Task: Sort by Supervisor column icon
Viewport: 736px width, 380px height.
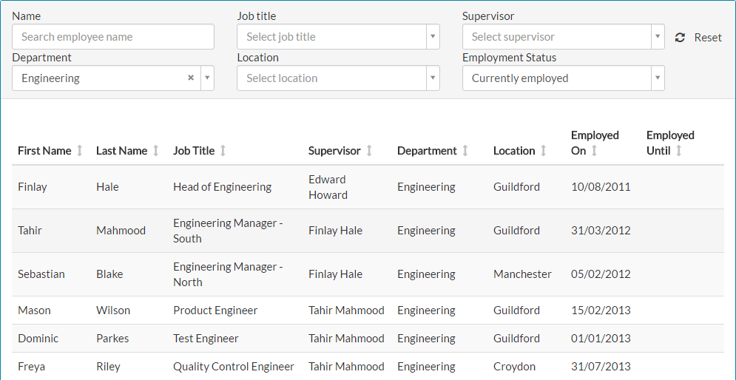Action: click(x=369, y=151)
